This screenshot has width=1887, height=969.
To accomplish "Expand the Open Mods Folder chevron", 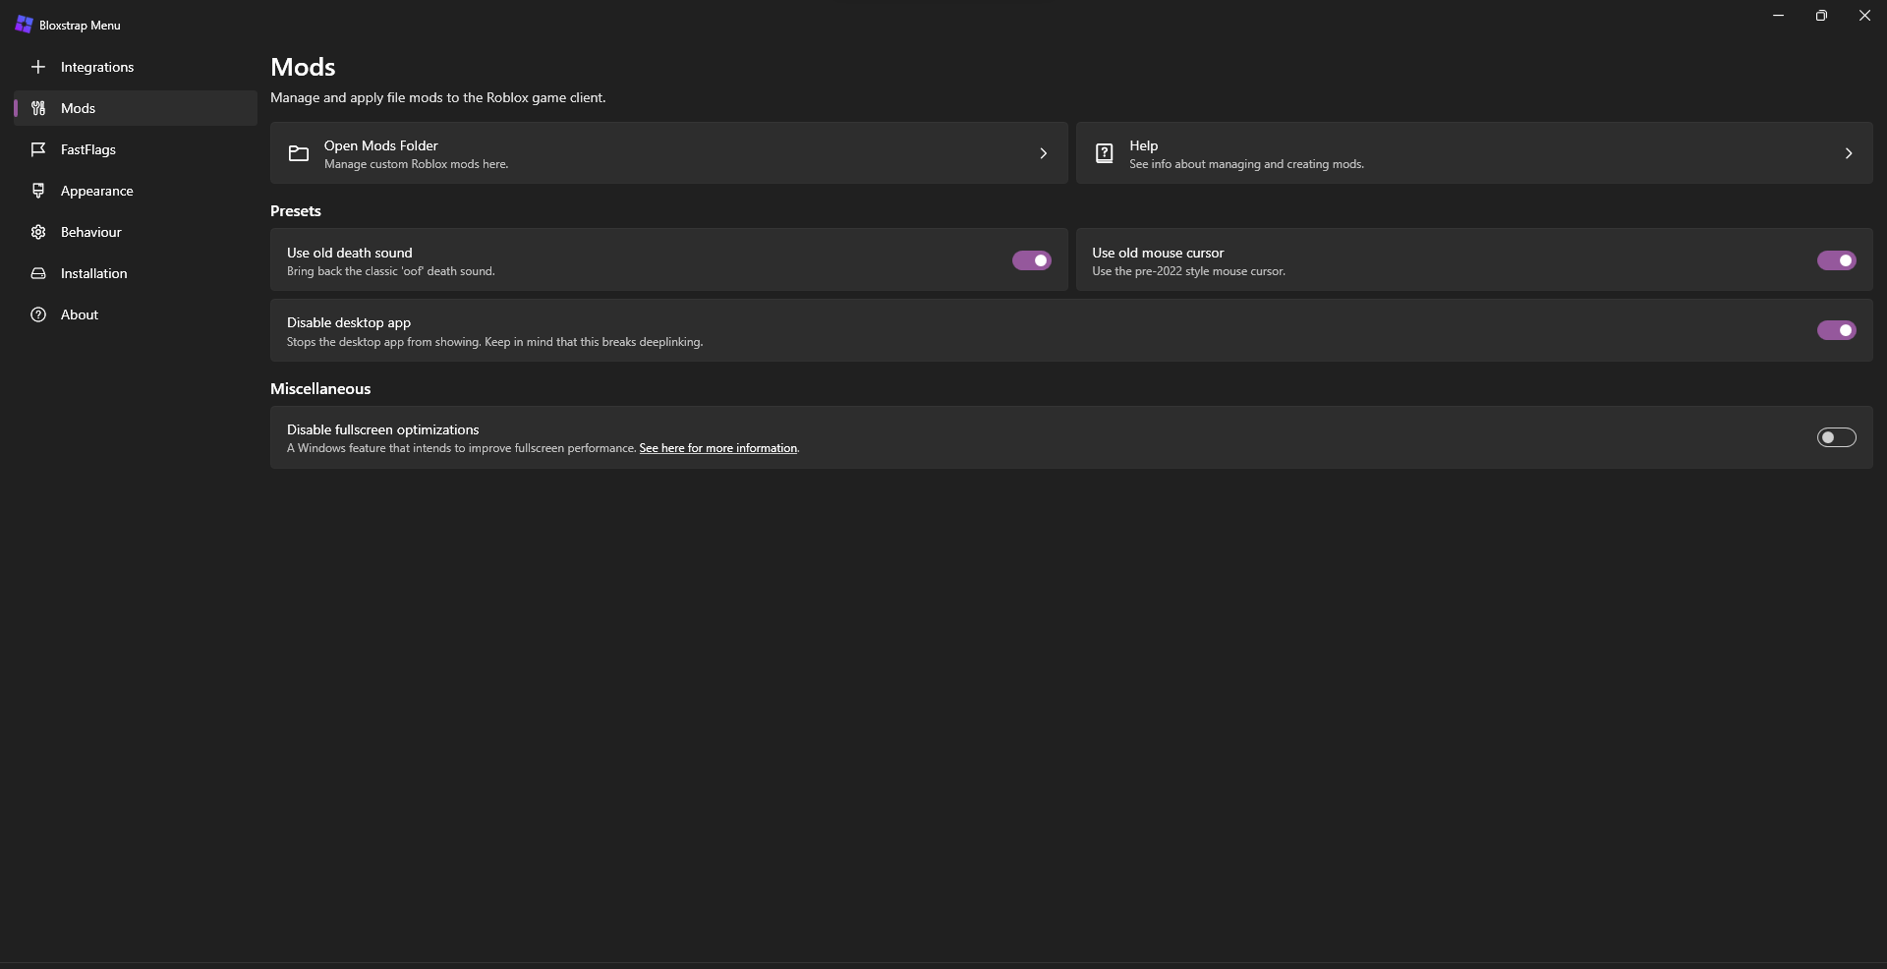I will 1044,153.
